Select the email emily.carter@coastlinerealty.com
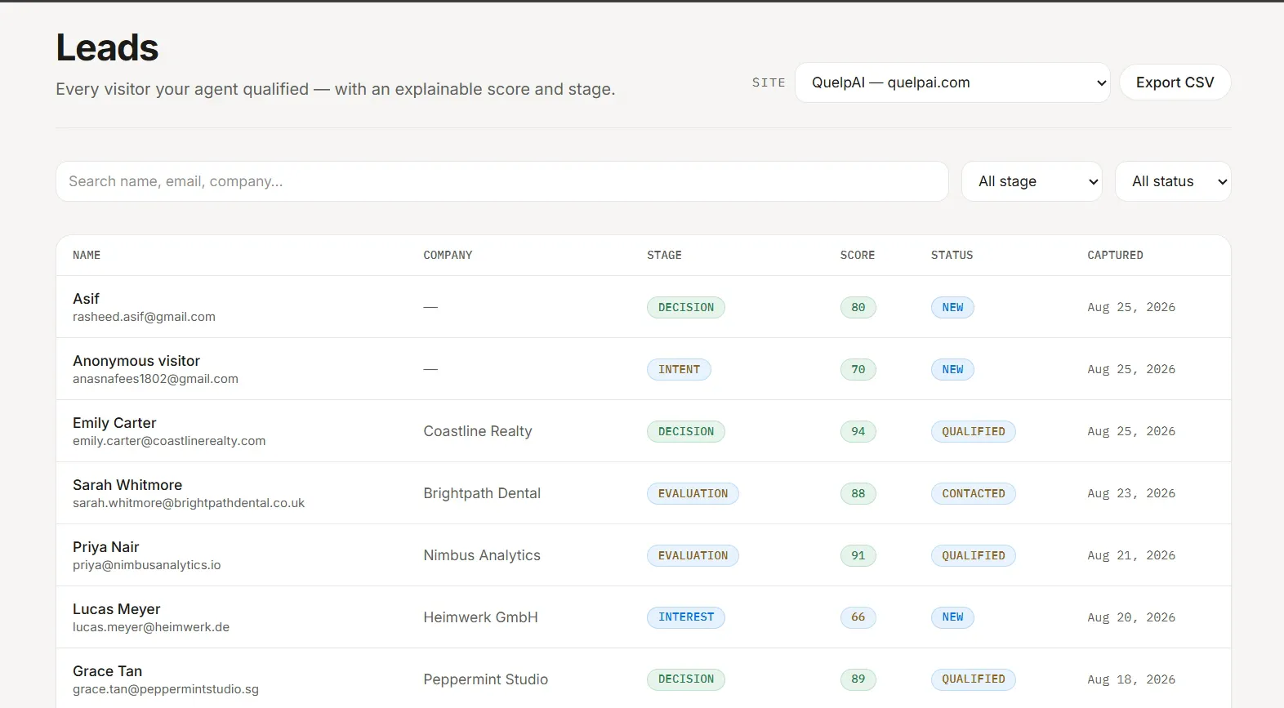This screenshot has width=1284, height=708. pos(169,441)
